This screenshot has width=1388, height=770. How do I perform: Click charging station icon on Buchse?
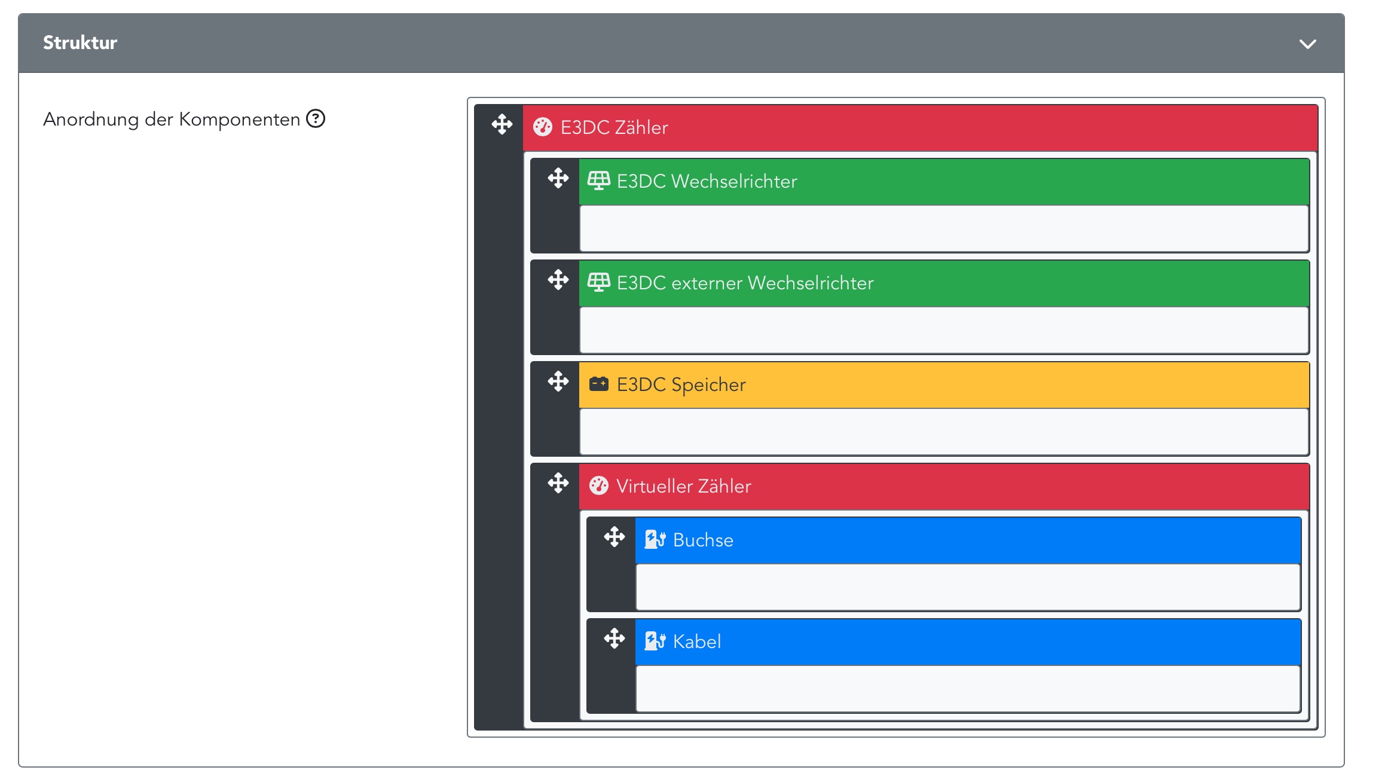655,539
